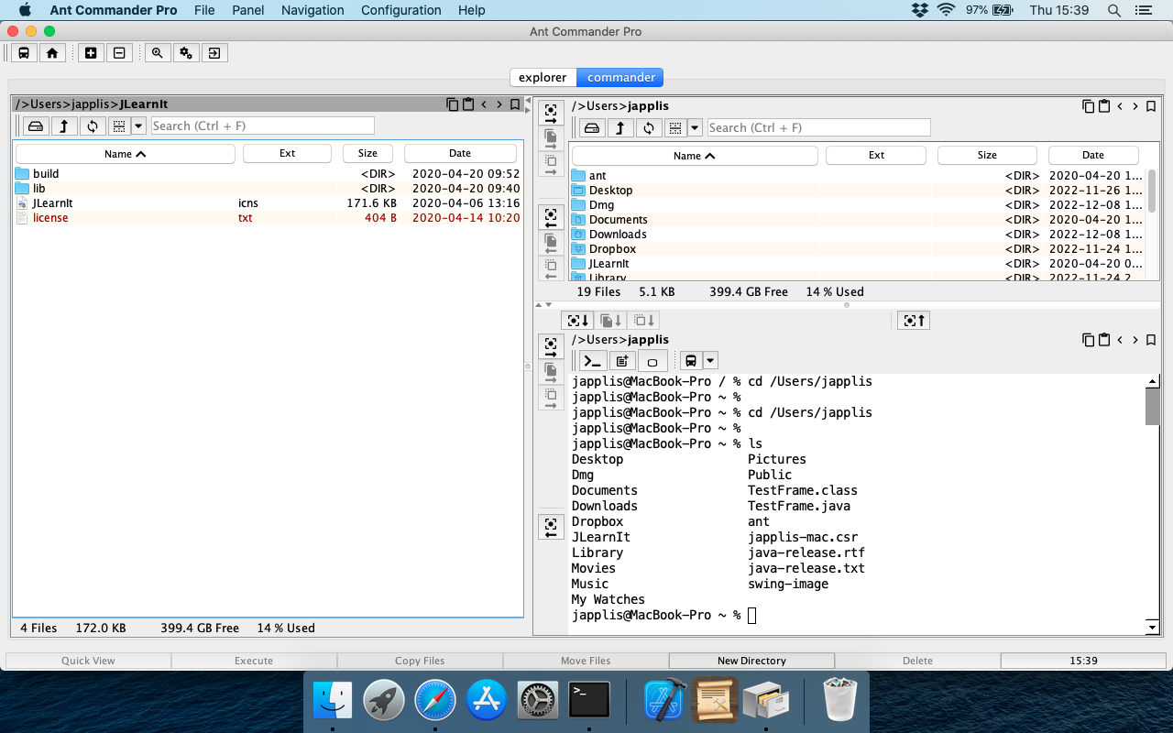Go up one folder in left JLearnIt panel
This screenshot has height=733, width=1173.
[64, 126]
